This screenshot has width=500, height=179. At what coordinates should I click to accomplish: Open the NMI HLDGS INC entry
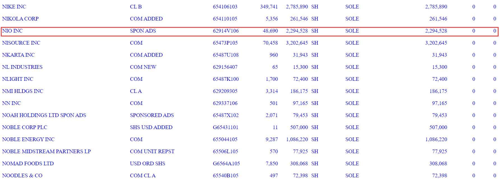pyautogui.click(x=22, y=91)
